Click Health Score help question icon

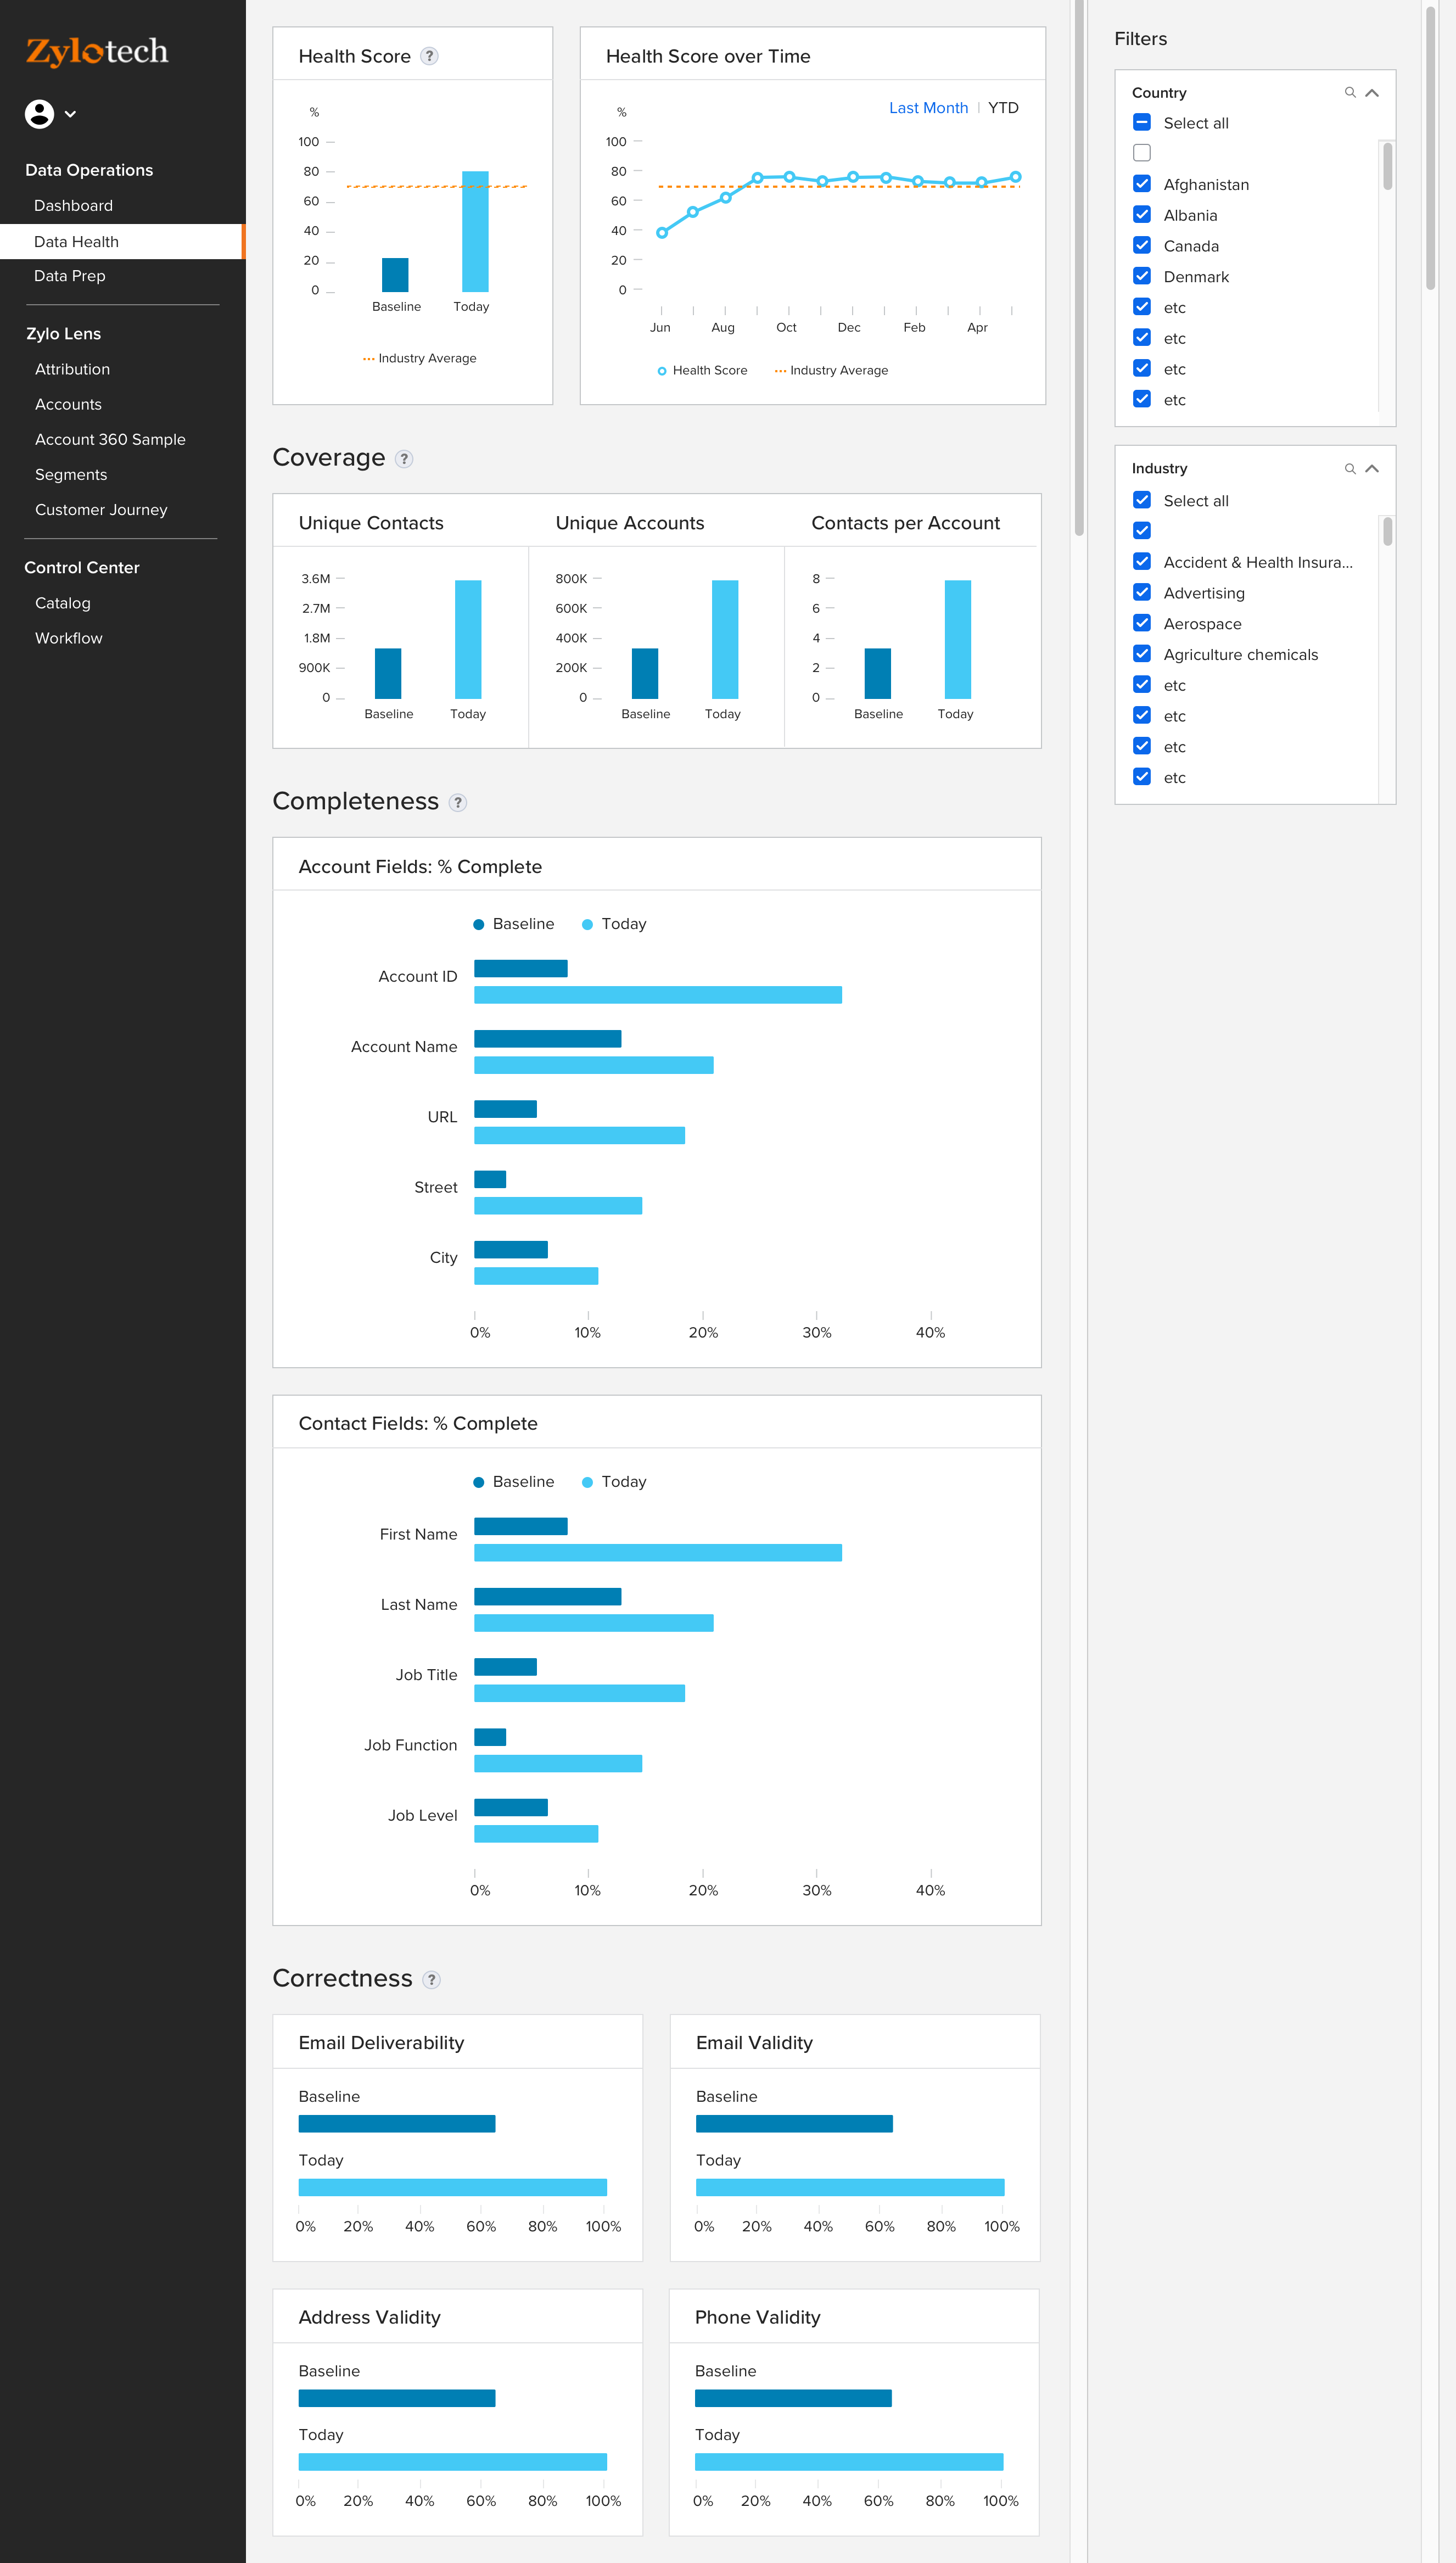point(429,56)
